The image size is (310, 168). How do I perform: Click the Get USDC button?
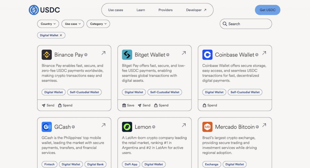click(268, 10)
